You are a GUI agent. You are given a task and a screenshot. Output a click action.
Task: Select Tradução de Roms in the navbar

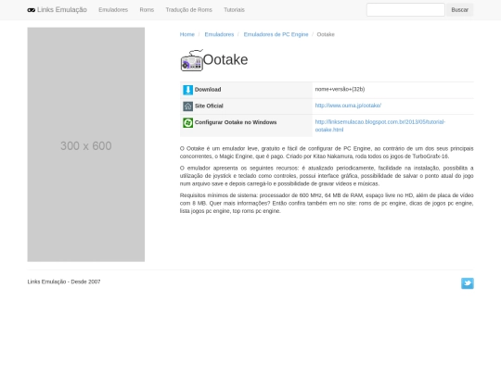(189, 10)
